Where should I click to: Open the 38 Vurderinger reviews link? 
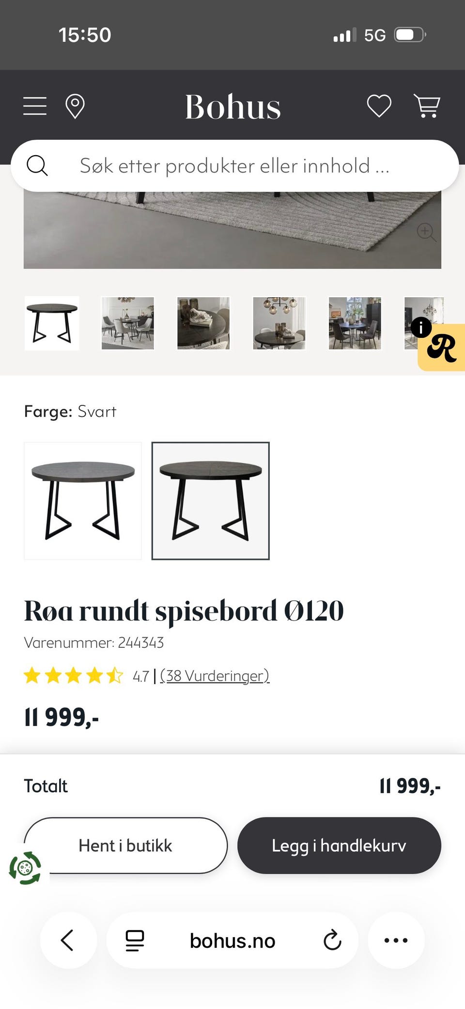click(x=215, y=675)
